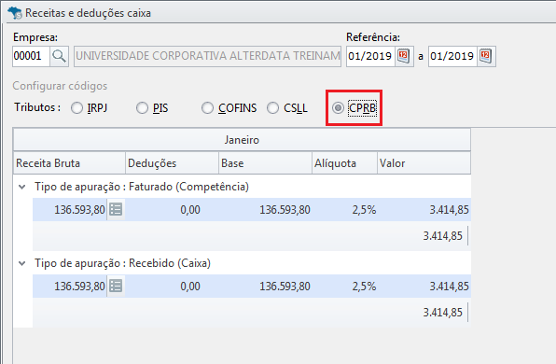Click Valor 3.414,85 in Faturado row
Screen dimensions: 556x364
(450, 210)
